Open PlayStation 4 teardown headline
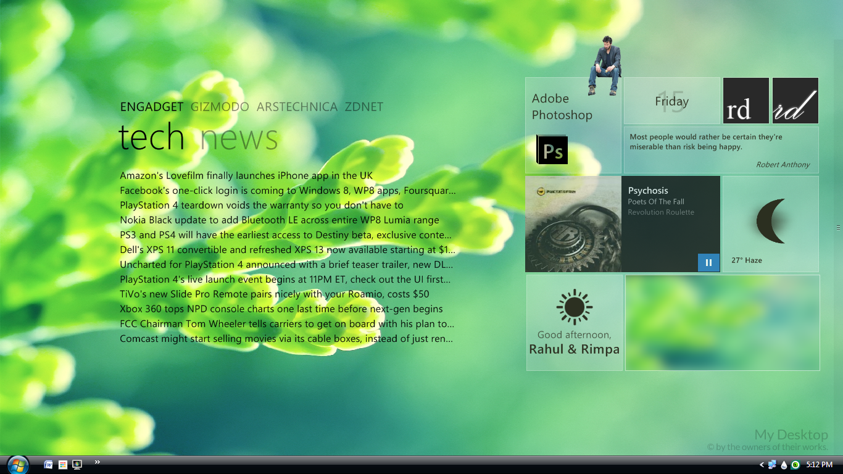843x474 pixels. (262, 205)
